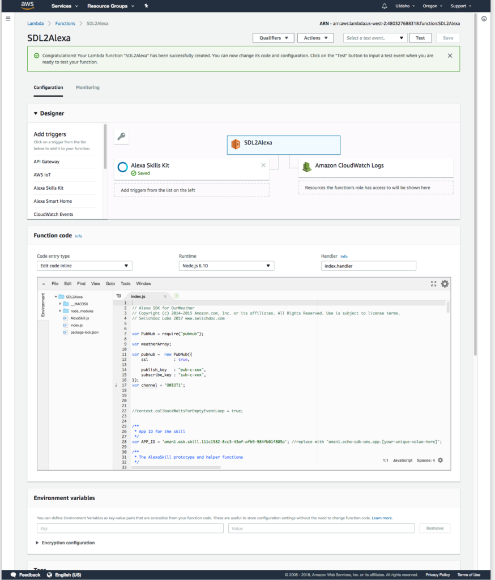Go to Lambda breadcrumb link
The width and height of the screenshot is (495, 580).
click(36, 23)
